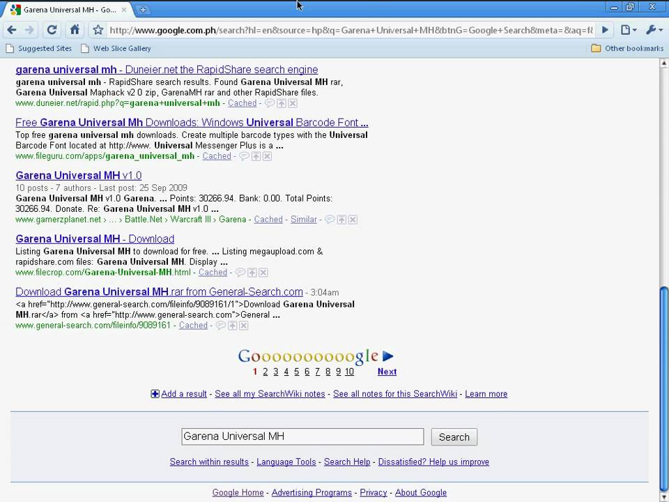Bookmark this page with star icon
Image resolution: width=669 pixels, height=502 pixels.
(98, 30)
